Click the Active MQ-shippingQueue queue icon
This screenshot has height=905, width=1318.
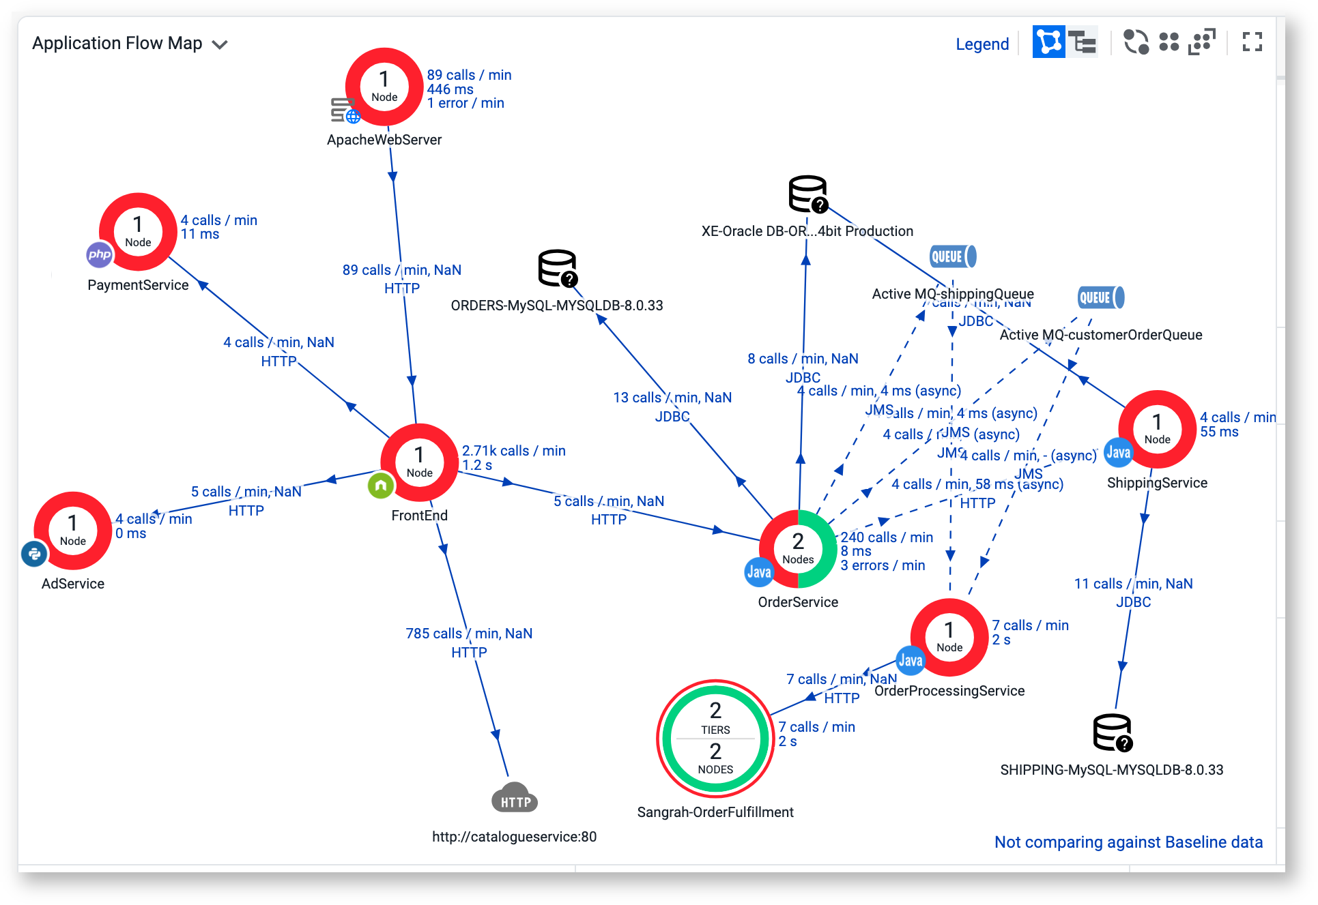(953, 257)
